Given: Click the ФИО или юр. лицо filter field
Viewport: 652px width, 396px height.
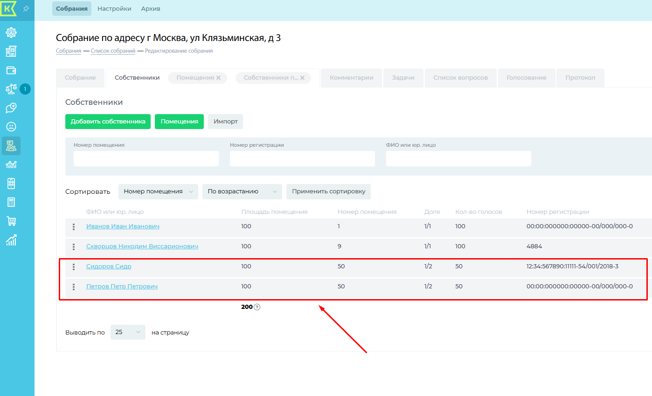Looking at the screenshot, I should 458,158.
